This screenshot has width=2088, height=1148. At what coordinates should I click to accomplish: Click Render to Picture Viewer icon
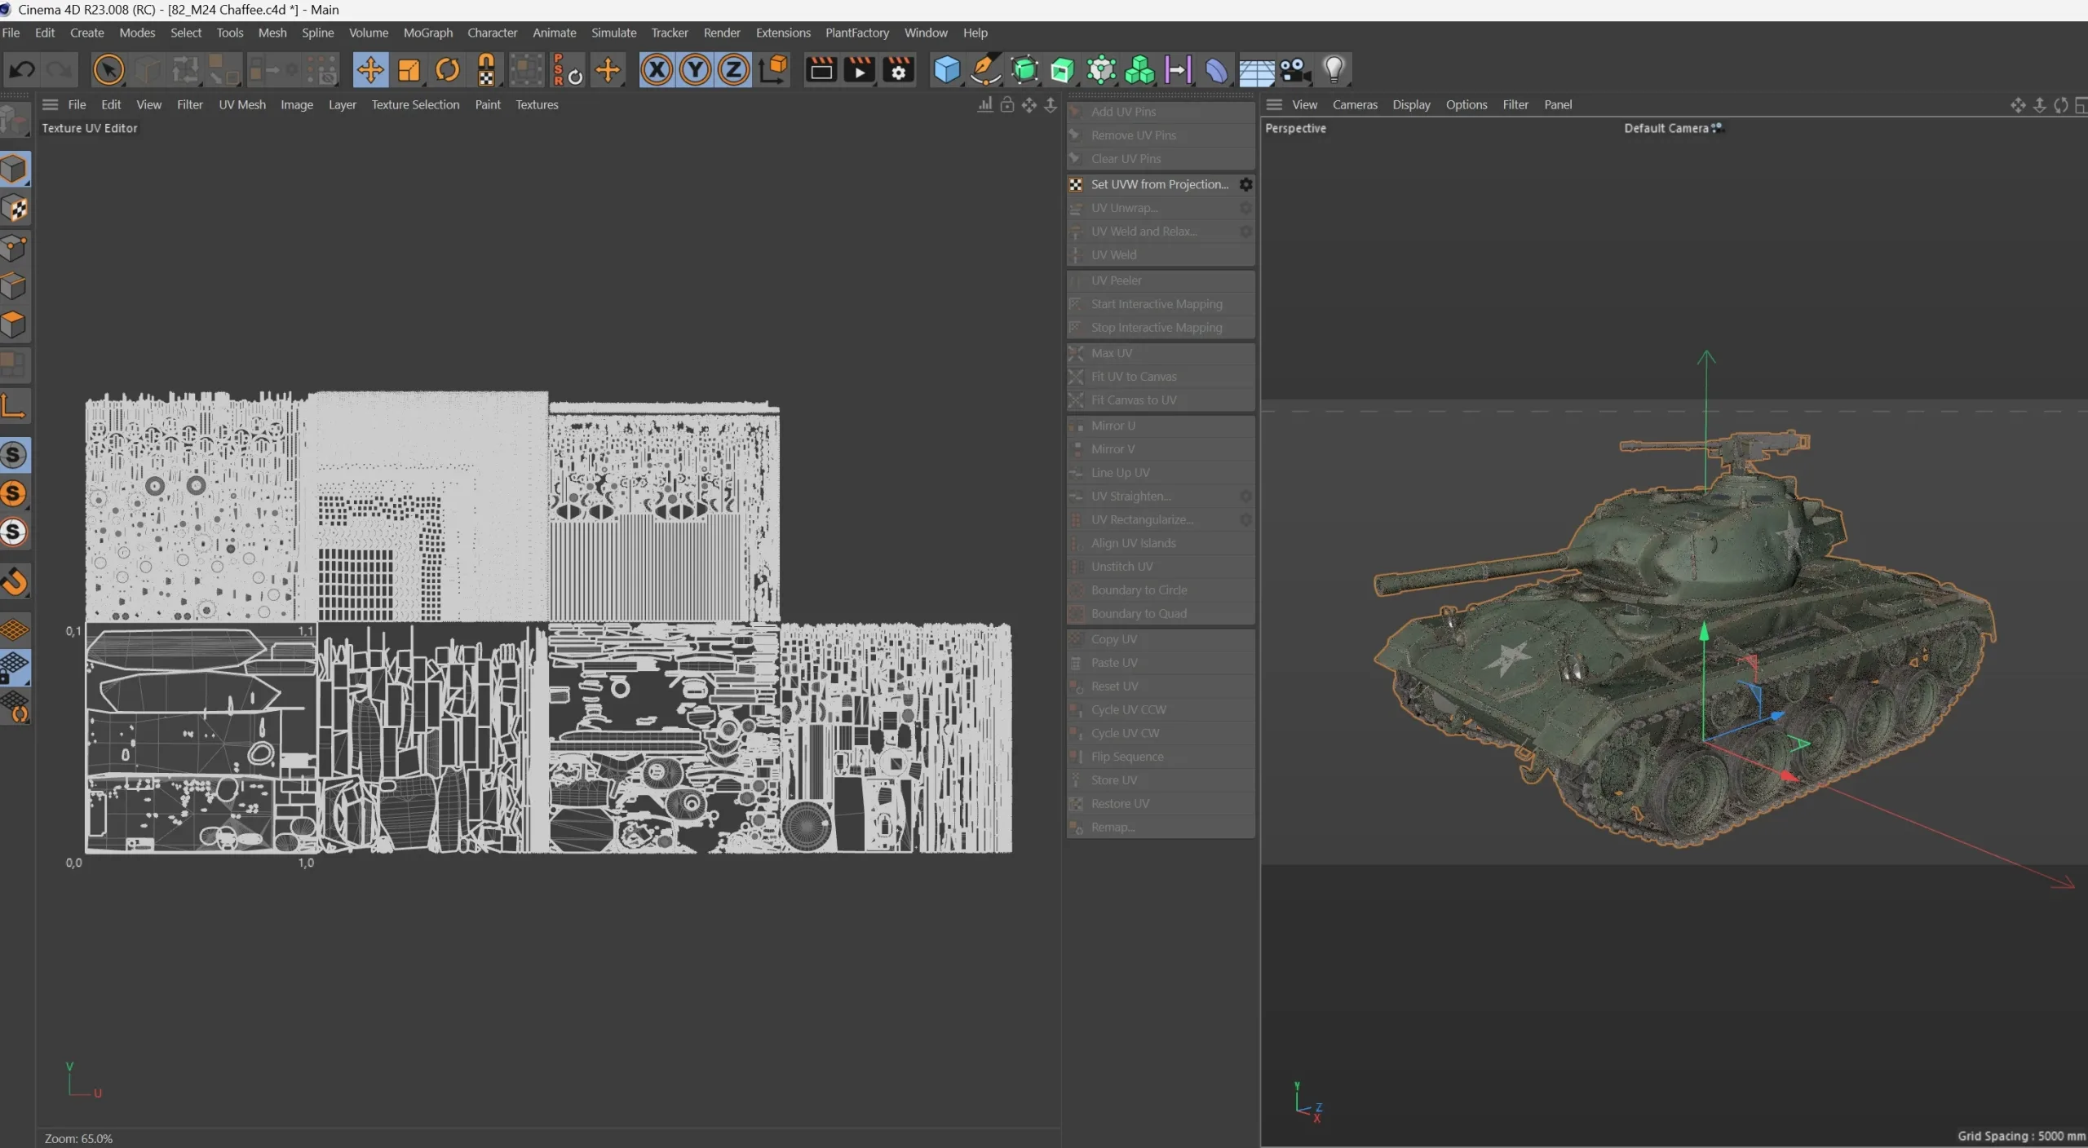click(x=859, y=70)
